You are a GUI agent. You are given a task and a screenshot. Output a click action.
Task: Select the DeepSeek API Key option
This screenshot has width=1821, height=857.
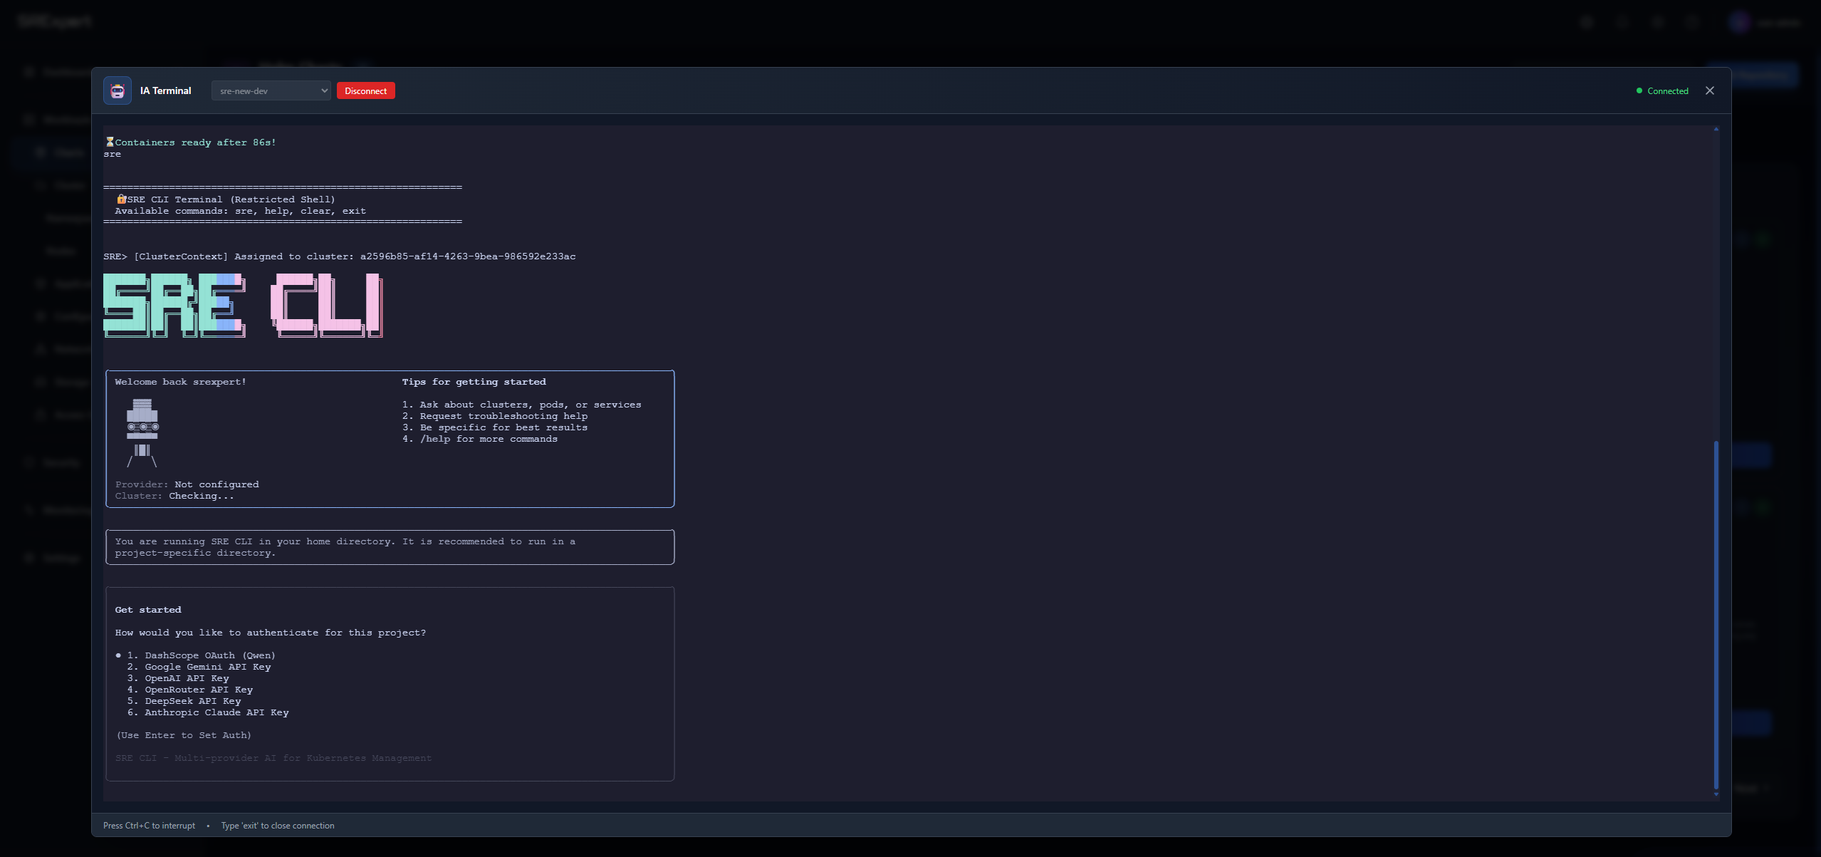point(192,700)
